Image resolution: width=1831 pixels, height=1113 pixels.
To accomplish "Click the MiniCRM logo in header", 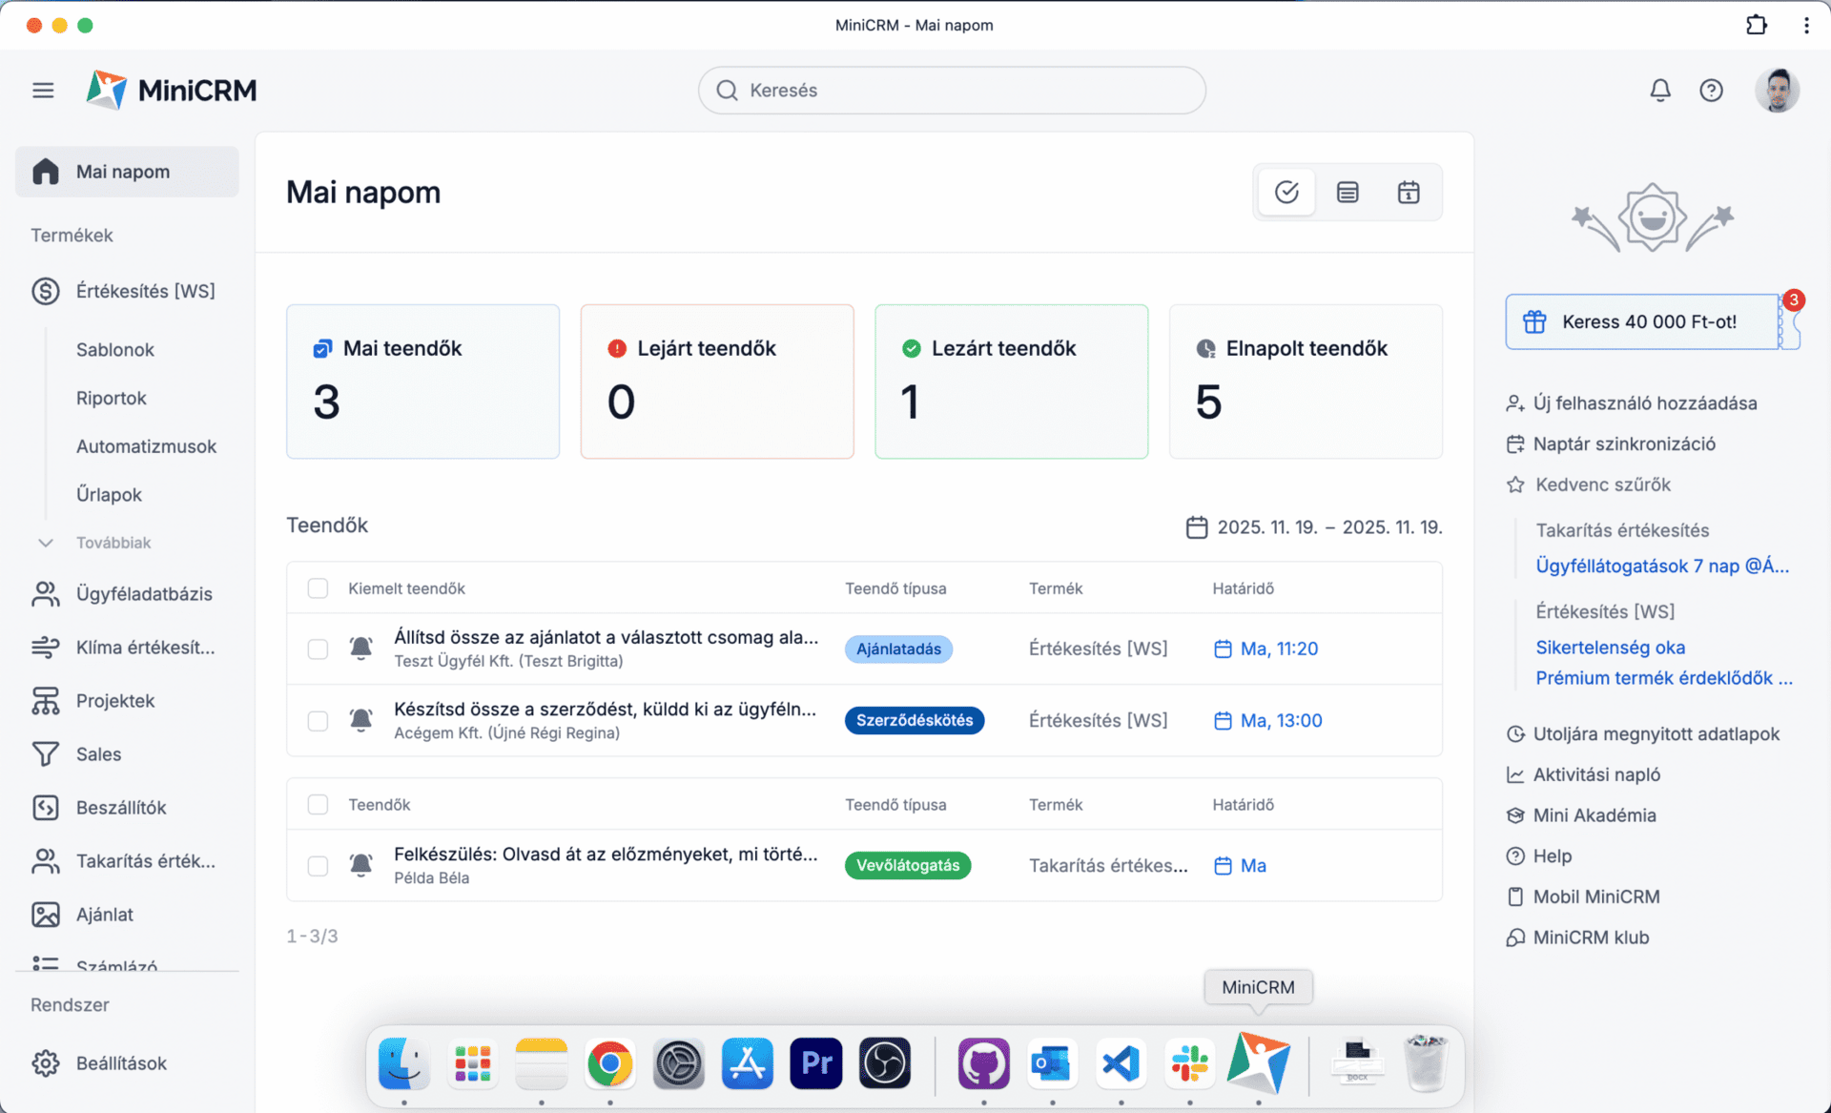I will (172, 91).
